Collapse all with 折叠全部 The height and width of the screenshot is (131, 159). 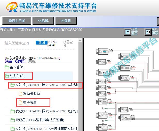[x=68, y=43]
